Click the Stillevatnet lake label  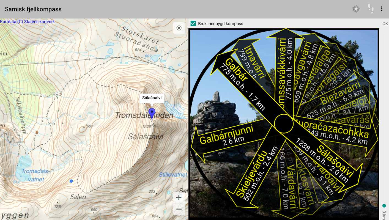click(x=173, y=175)
